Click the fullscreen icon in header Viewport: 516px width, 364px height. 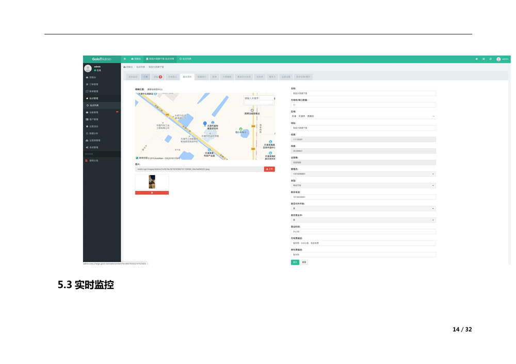point(483,59)
